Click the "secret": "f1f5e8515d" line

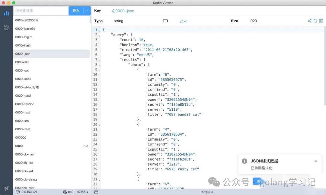170,104
